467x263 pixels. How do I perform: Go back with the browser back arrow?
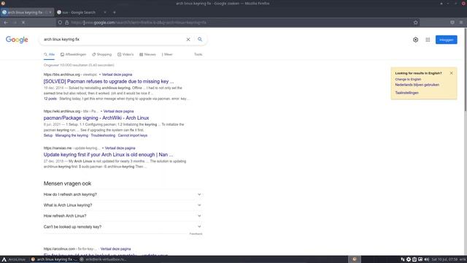[6, 23]
